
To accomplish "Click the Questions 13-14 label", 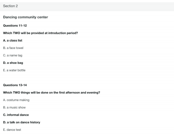I will 15,85.
